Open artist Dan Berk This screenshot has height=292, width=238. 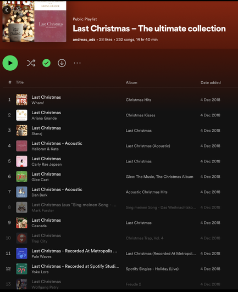click(40, 195)
